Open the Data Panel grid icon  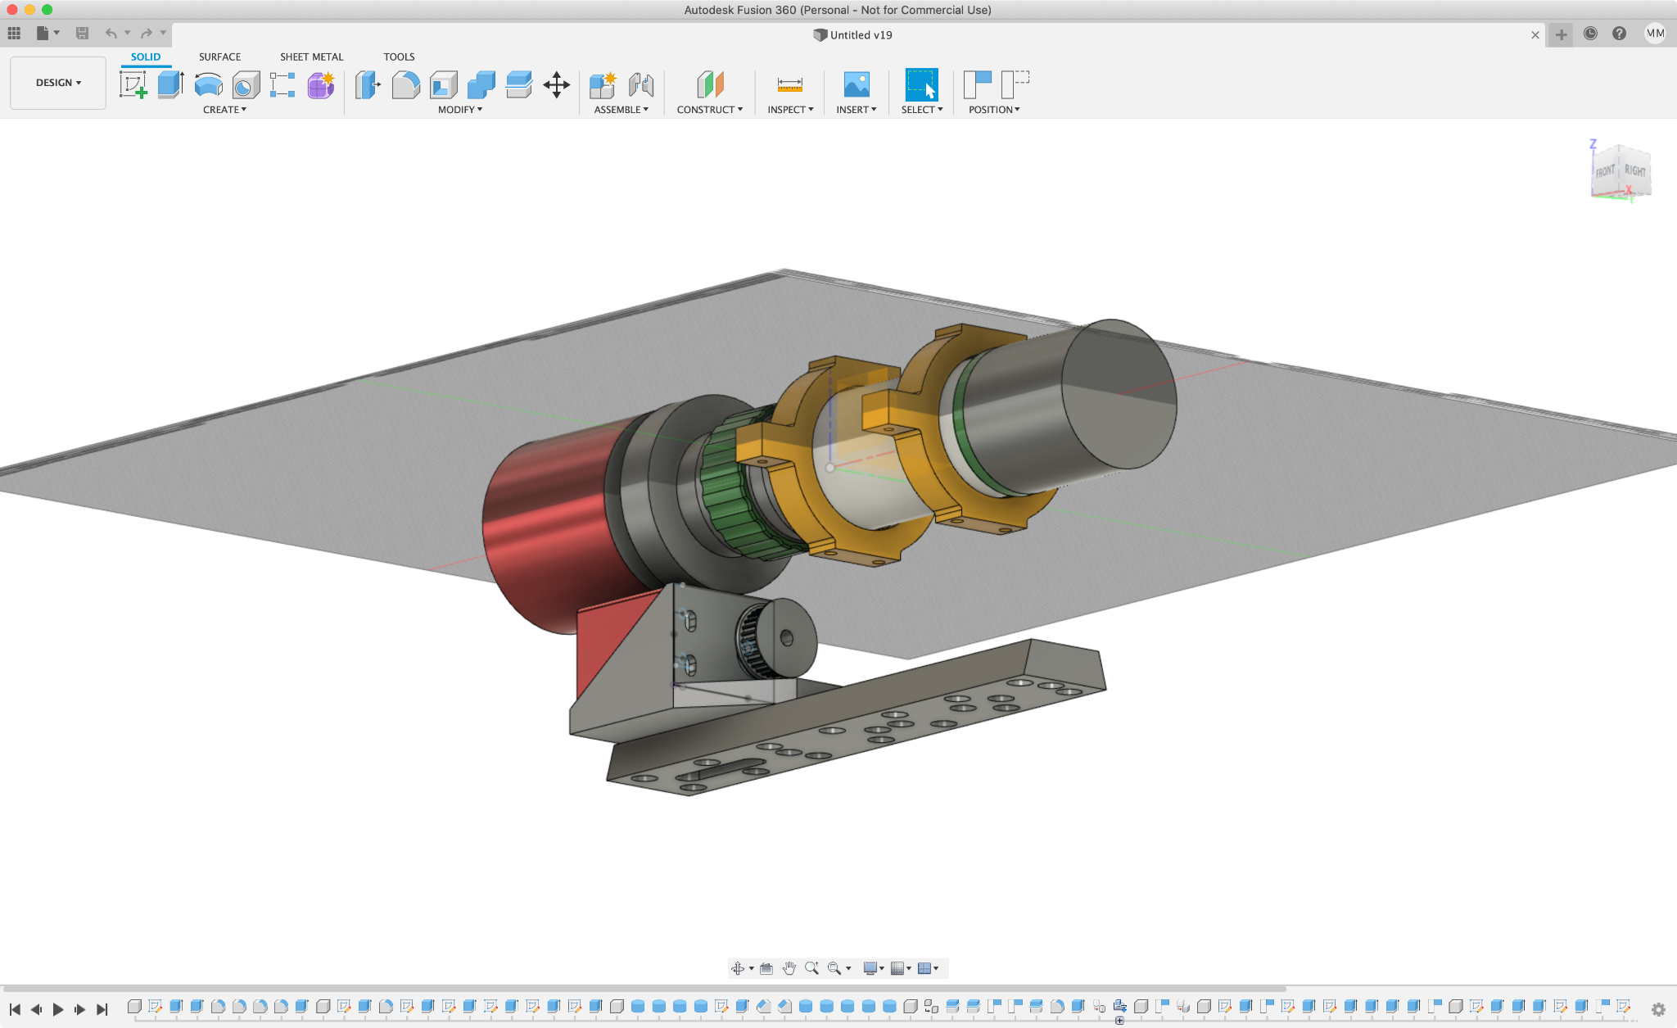pos(14,34)
